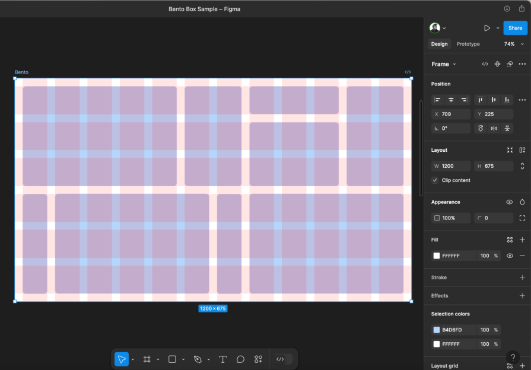Select the Move tool
531x370 pixels.
point(121,359)
